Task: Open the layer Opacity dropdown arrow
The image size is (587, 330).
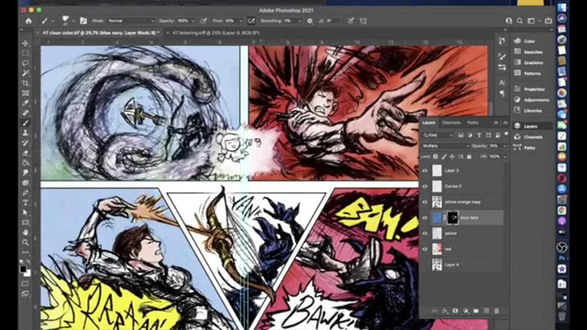Action: click(504, 146)
